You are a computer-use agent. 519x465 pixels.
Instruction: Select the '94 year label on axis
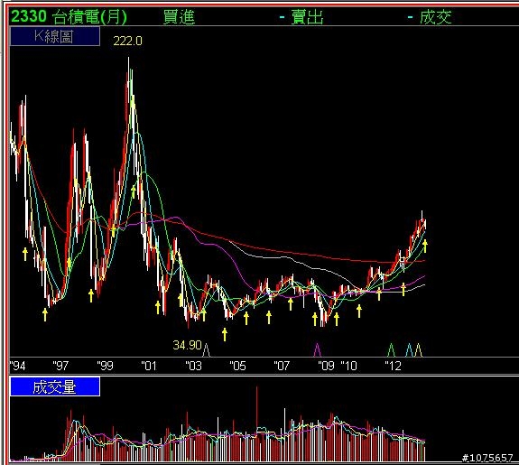[x=17, y=366]
